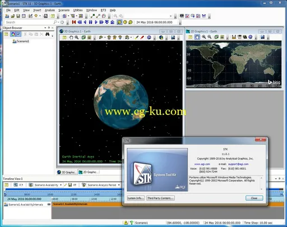Screen dimensions: 287x227
Task: Open the www.agi.com link
Action: pyautogui.click(x=202, y=164)
